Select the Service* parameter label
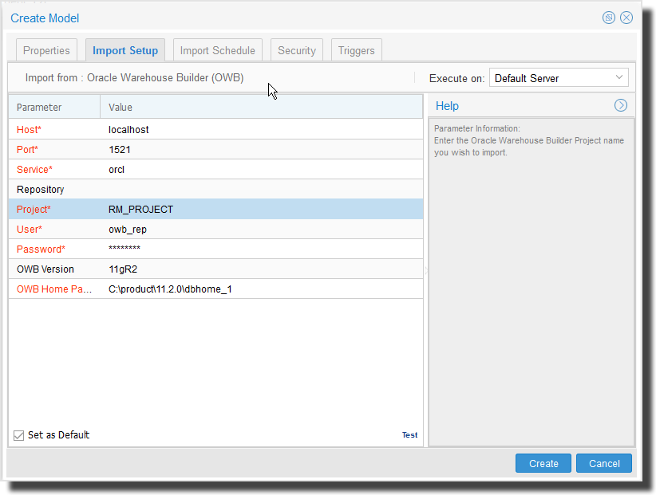Screen dimensions: 656x495 point(34,170)
